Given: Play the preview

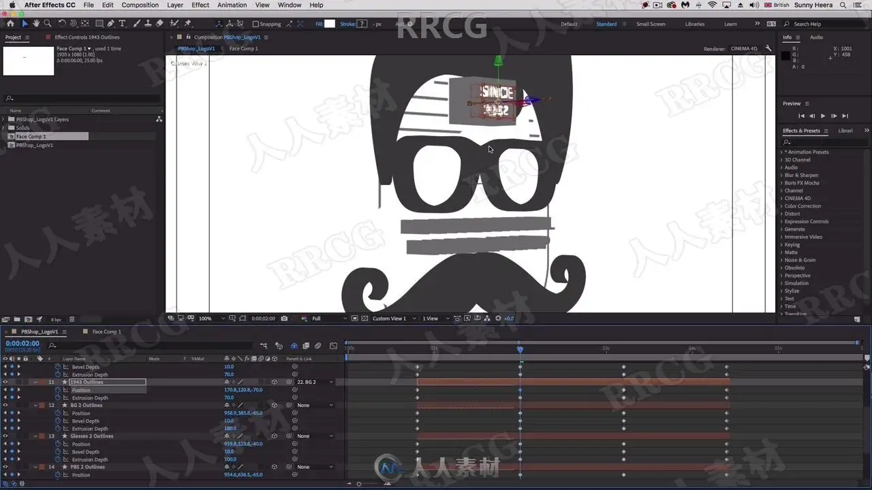Looking at the screenshot, I should (x=823, y=116).
